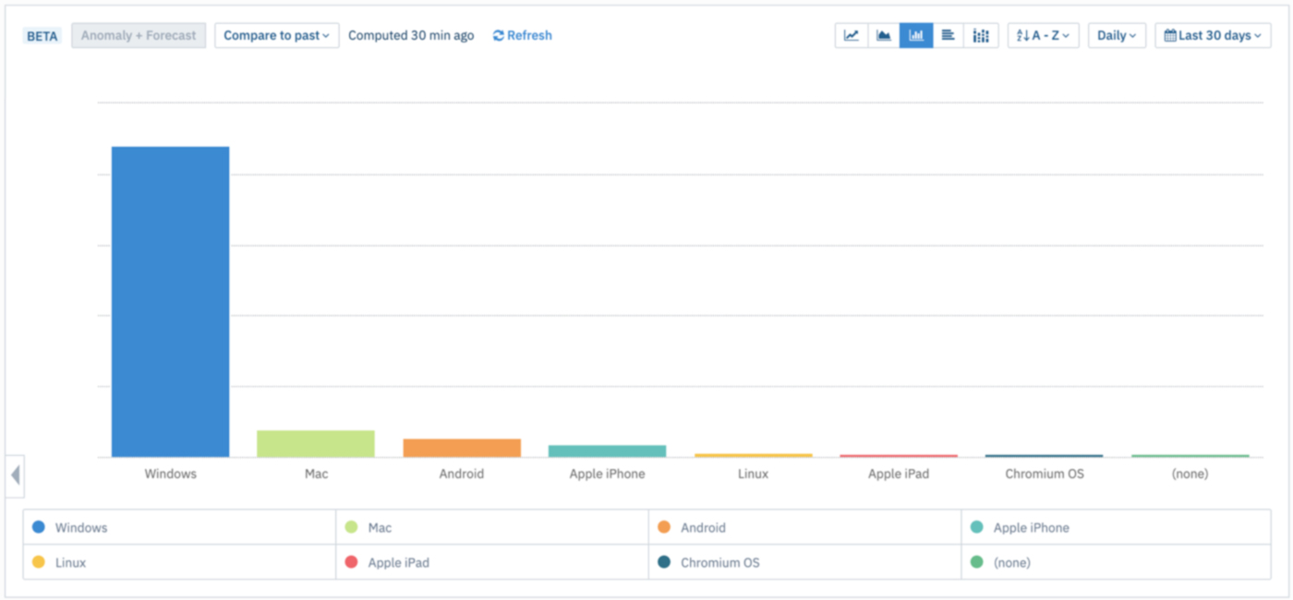Switch to area chart view
Image resolution: width=1293 pixels, height=600 pixels.
[884, 36]
